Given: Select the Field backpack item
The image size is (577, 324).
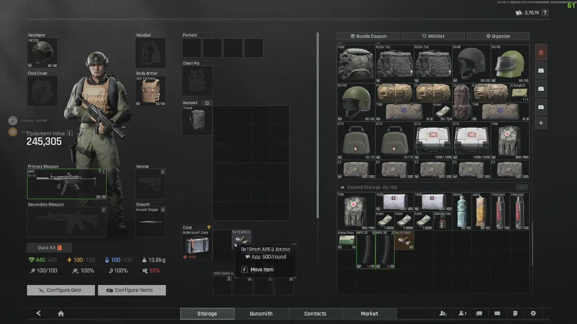Looking at the screenshot, I should click(356, 63).
